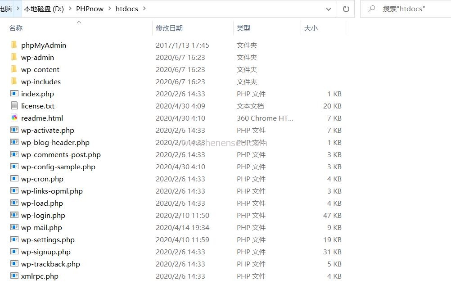Click the wp-admin folder icon
Viewport: 451px width, 289px height.
pos(14,57)
